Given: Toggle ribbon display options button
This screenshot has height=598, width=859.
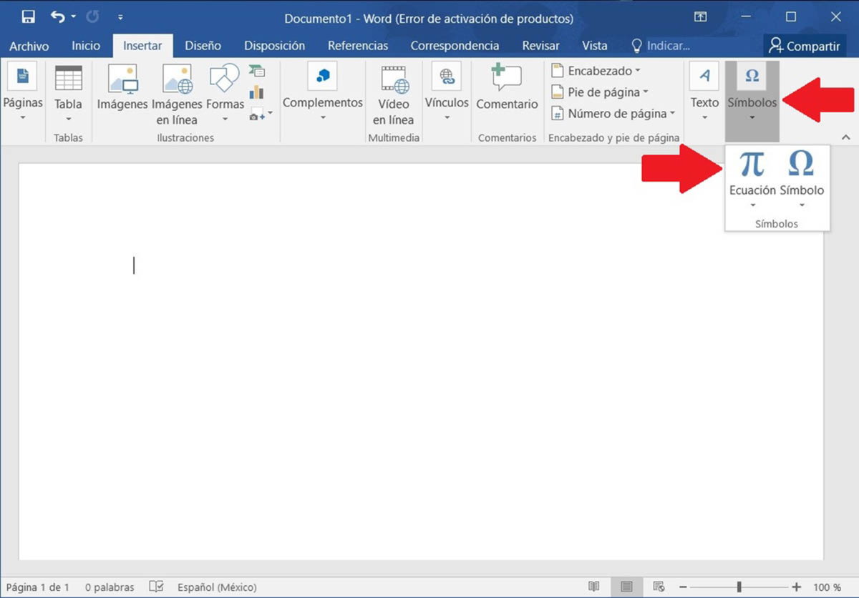Looking at the screenshot, I should [700, 17].
